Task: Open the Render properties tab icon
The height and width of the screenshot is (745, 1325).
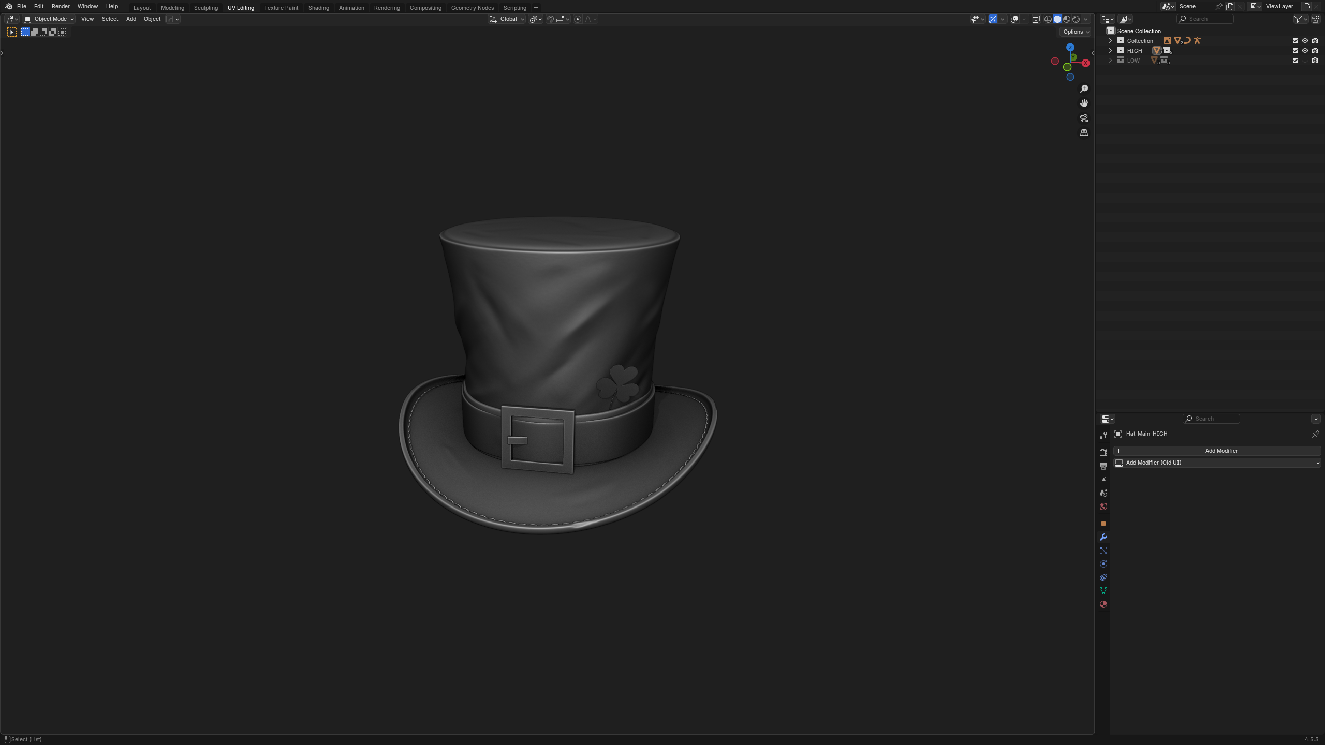Action: pos(1103,452)
